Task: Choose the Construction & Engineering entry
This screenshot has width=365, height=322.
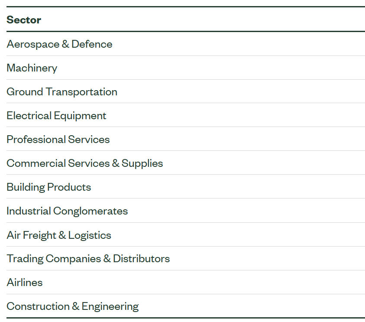Action: [185, 306]
